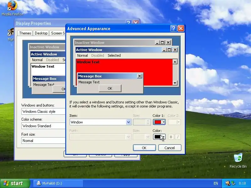Viewport: 251px width, 188px height.
Task: Click the preview Inactive Window minimize icon
Action: (x=157, y=43)
